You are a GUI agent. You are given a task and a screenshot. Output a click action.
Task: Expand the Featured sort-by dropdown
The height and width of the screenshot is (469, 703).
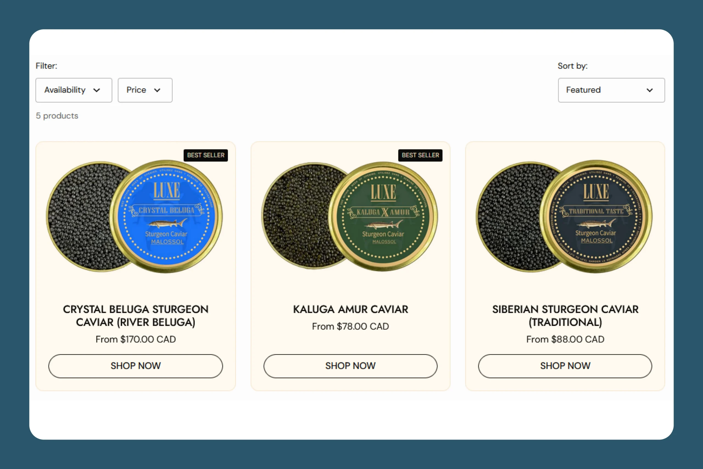611,90
